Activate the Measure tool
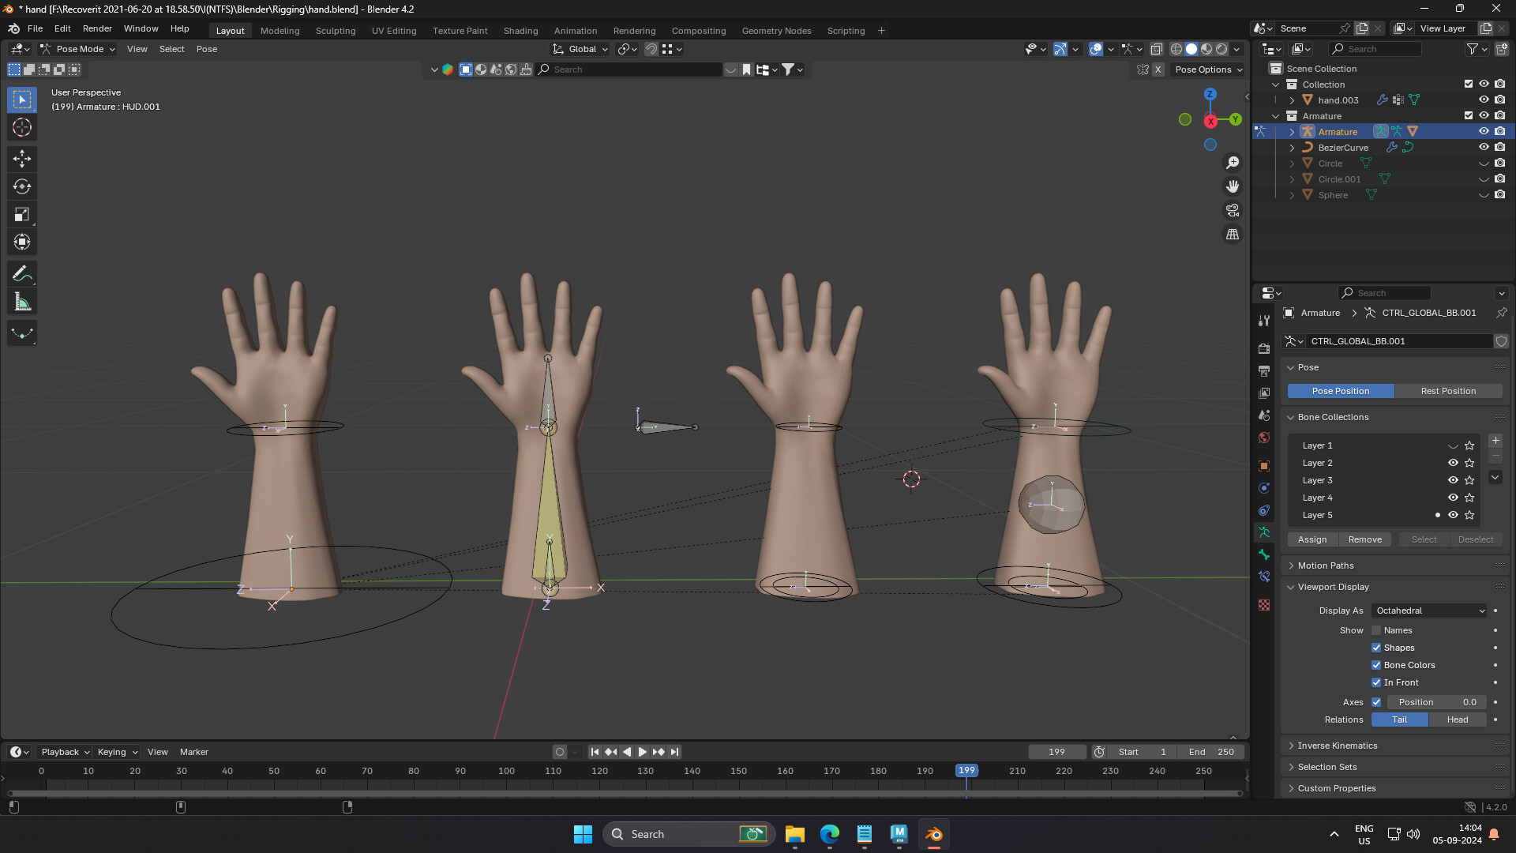 click(x=21, y=301)
